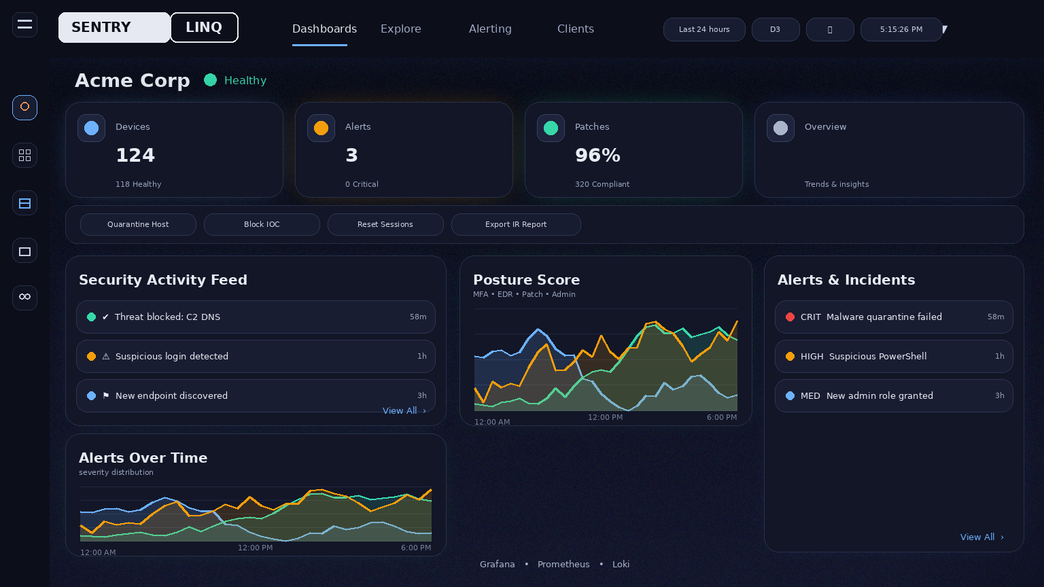1044x587 pixels.
Task: Click the Devices blue status icon
Action: pyautogui.click(x=91, y=128)
